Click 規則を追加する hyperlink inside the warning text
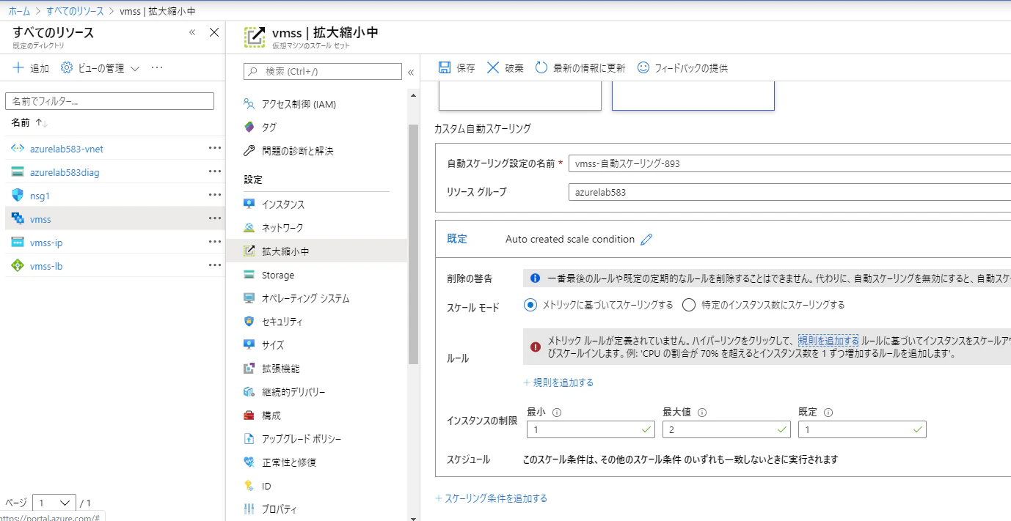1011x521 pixels. 828,341
